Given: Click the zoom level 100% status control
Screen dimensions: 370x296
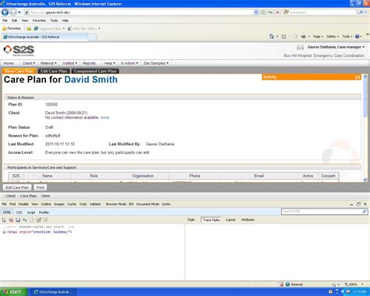Looking at the screenshot, I should coord(354,284).
